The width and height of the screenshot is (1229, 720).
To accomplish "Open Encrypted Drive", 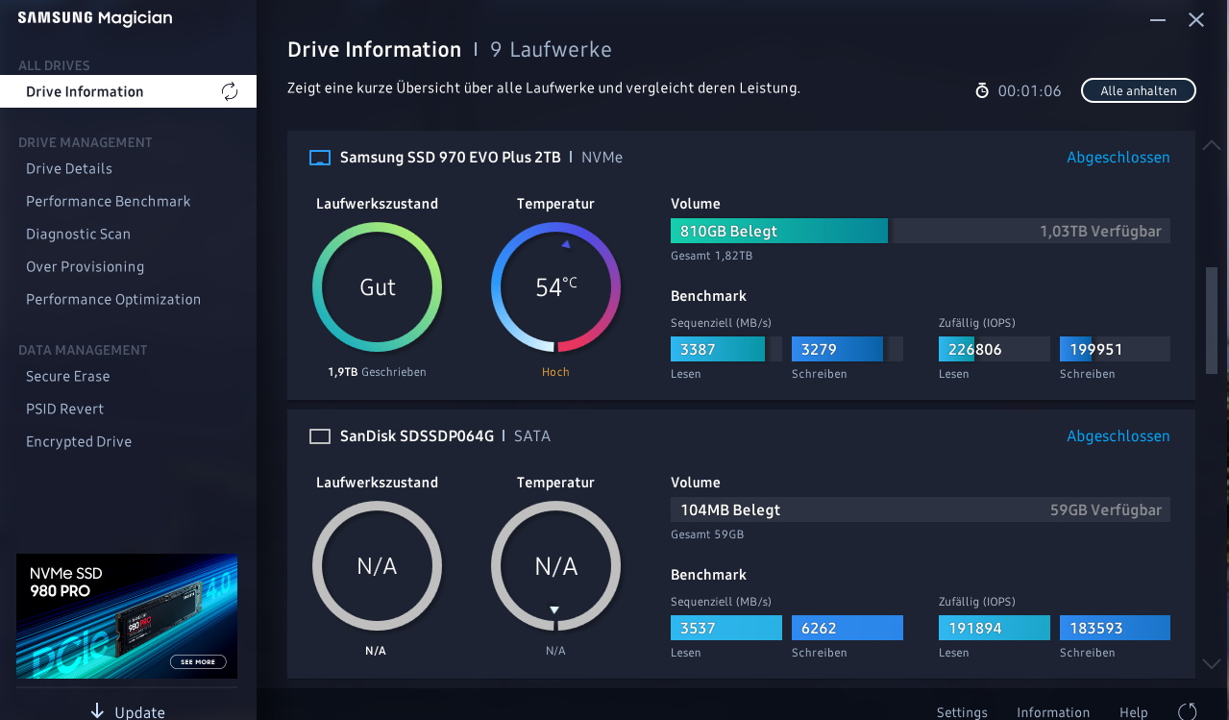I will point(79,441).
